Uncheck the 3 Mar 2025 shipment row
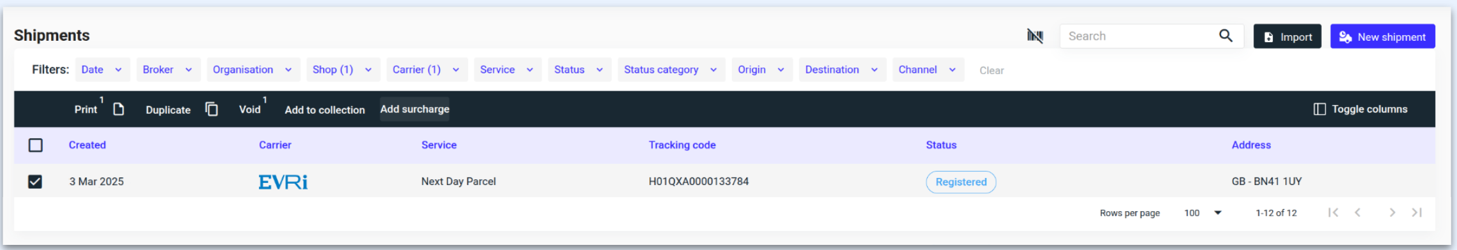 tap(35, 182)
